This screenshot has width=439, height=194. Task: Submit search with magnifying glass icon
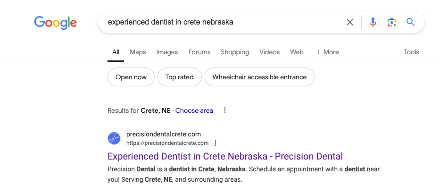[410, 22]
